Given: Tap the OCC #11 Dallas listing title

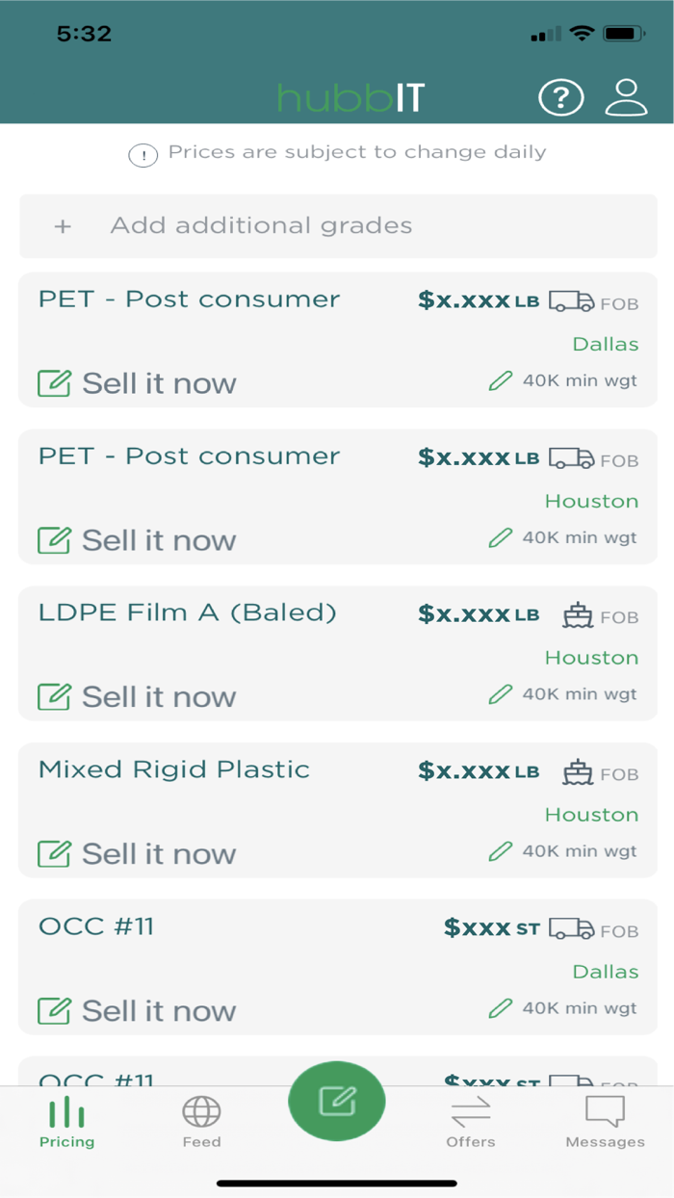Looking at the screenshot, I should pyautogui.click(x=96, y=926).
